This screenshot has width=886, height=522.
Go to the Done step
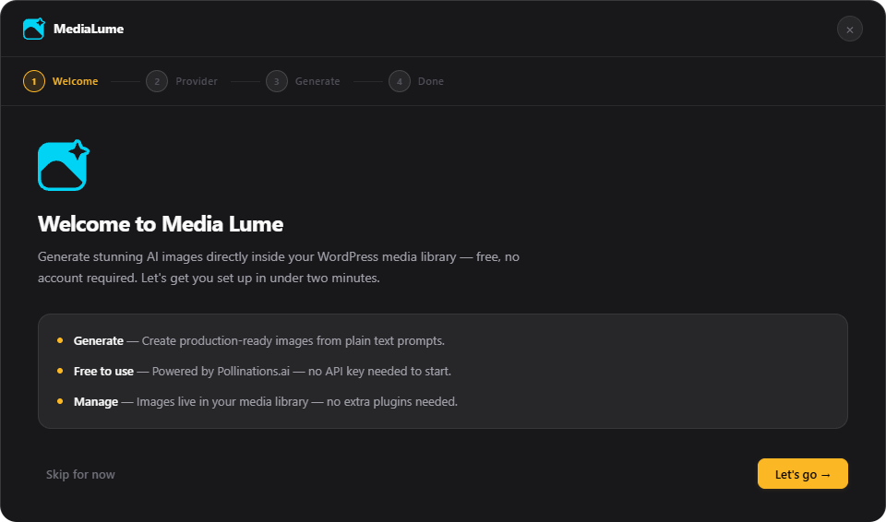[431, 81]
